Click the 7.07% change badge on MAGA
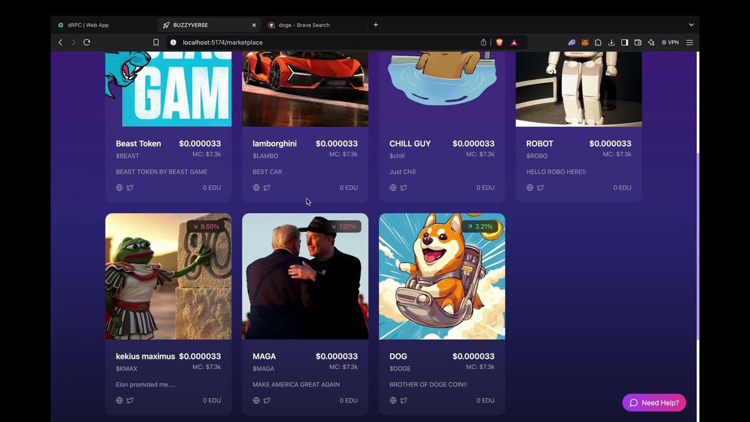The image size is (750, 422). click(x=343, y=226)
